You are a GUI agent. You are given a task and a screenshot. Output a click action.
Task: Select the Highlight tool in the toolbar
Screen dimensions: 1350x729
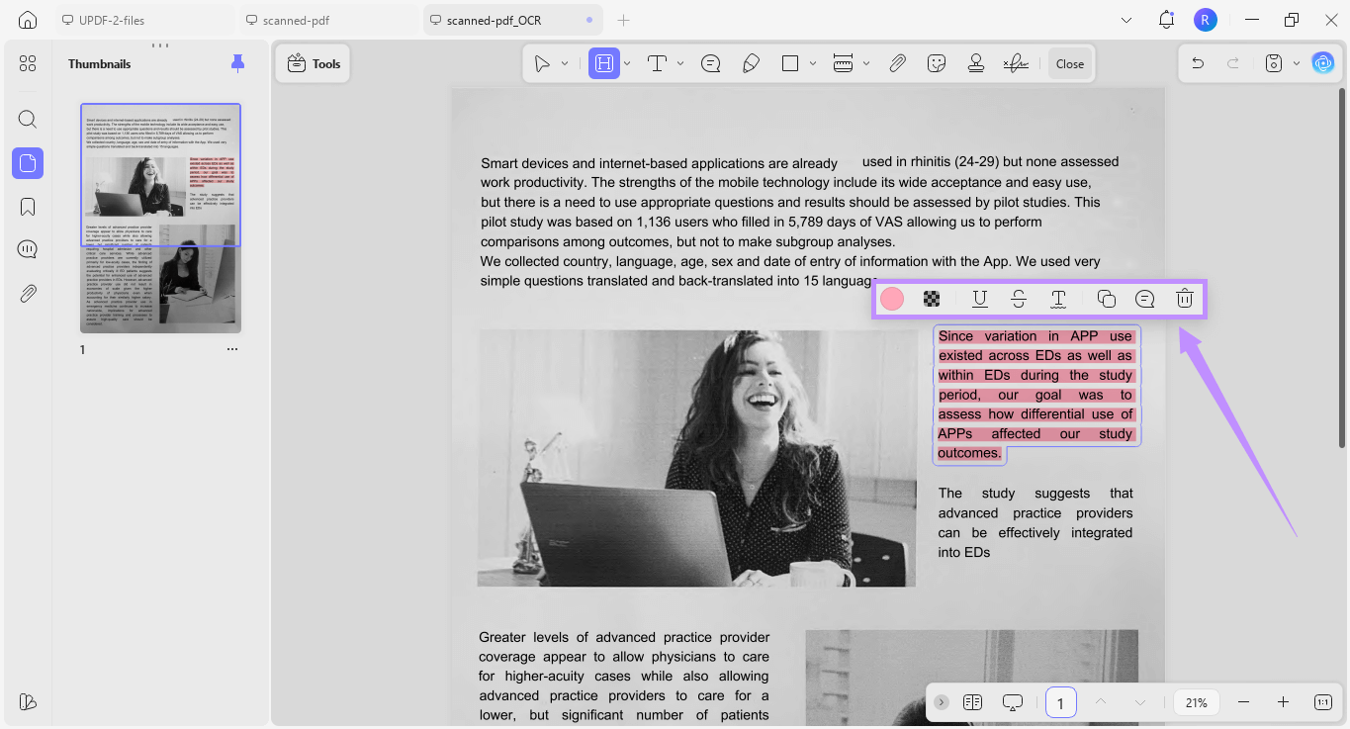(605, 62)
